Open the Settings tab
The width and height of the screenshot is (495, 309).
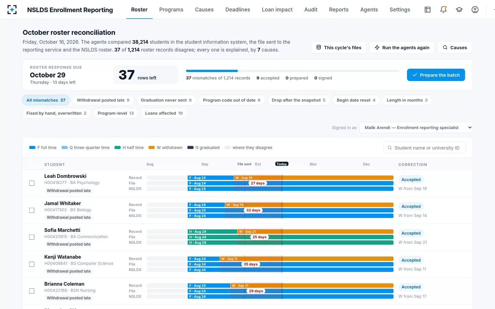coord(400,10)
